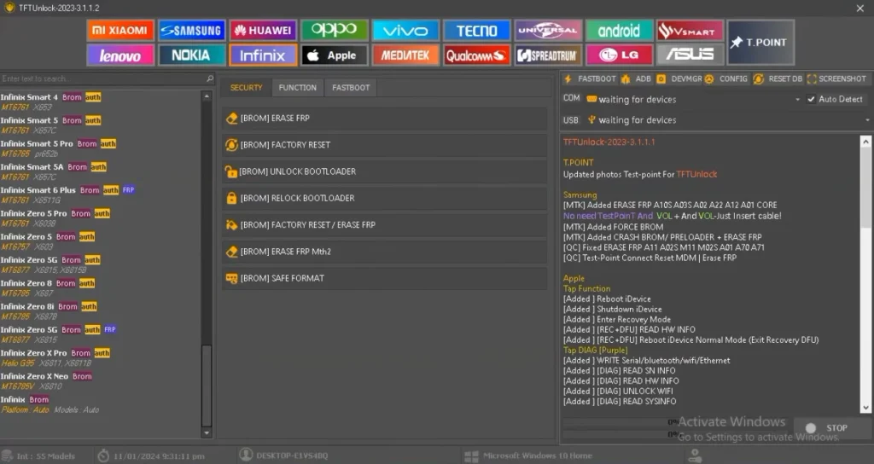Click the log panel scrollbar down arrow

(x=865, y=407)
